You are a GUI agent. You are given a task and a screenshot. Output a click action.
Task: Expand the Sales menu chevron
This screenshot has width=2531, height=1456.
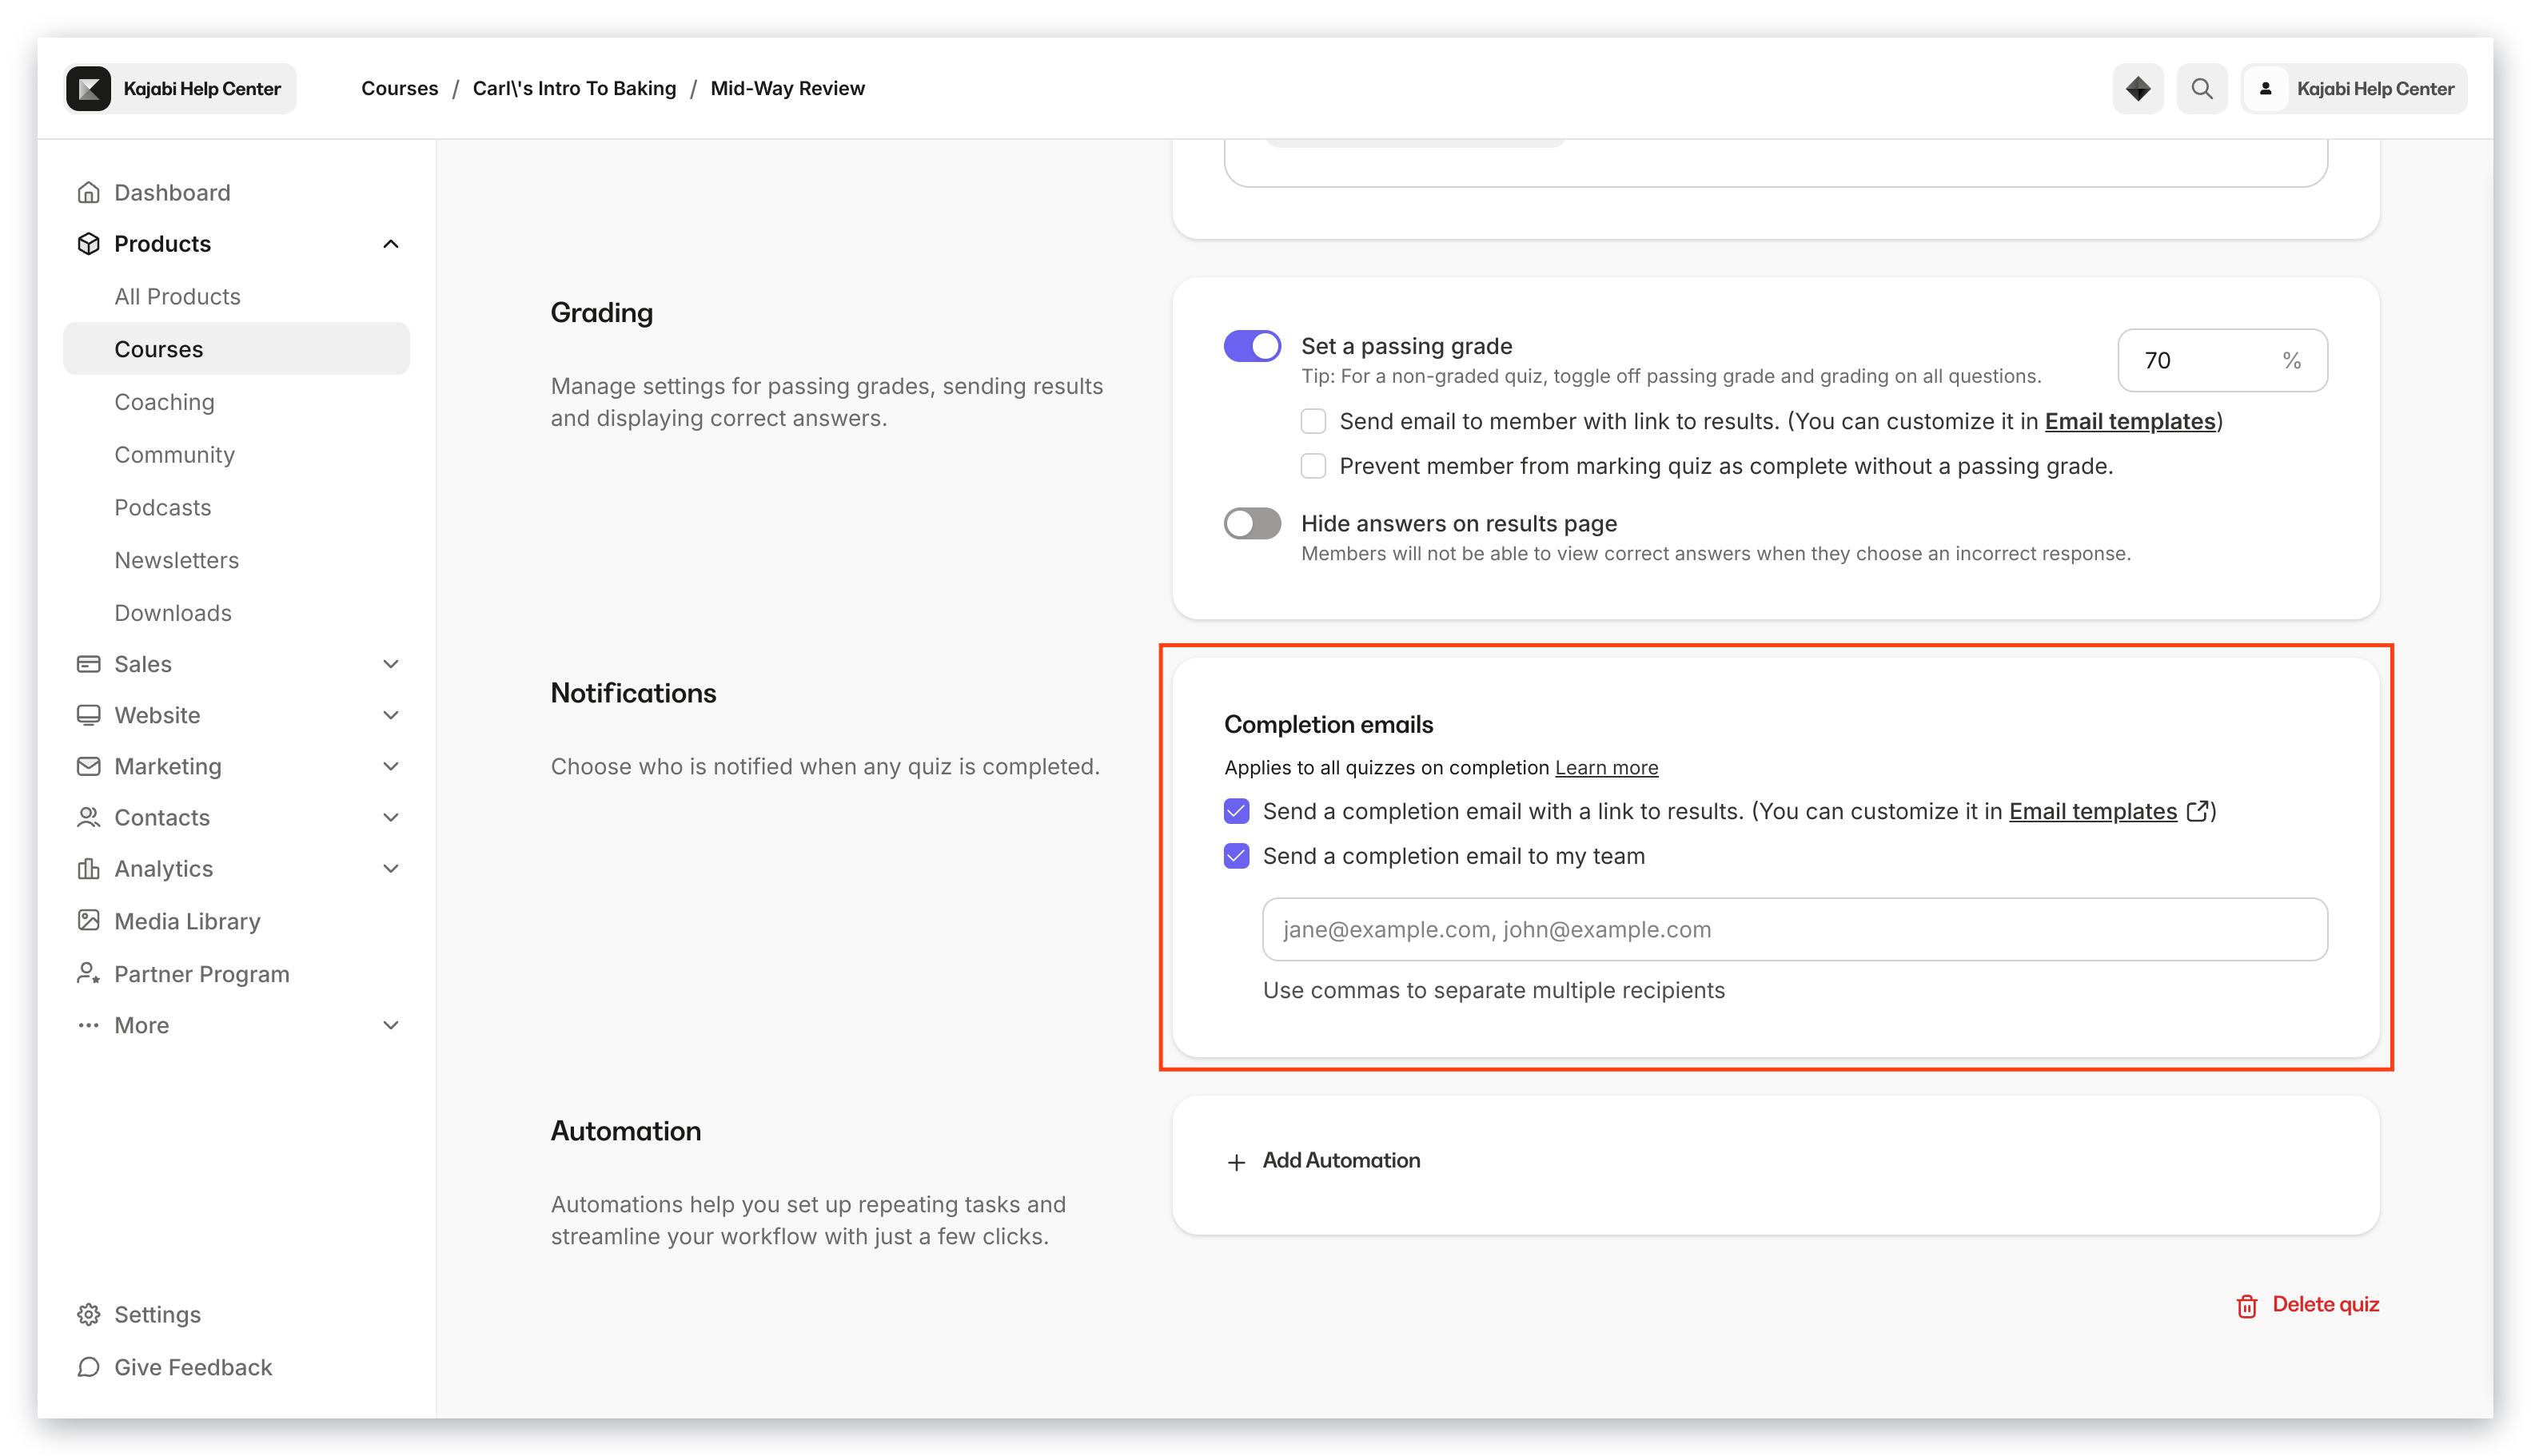tap(390, 664)
